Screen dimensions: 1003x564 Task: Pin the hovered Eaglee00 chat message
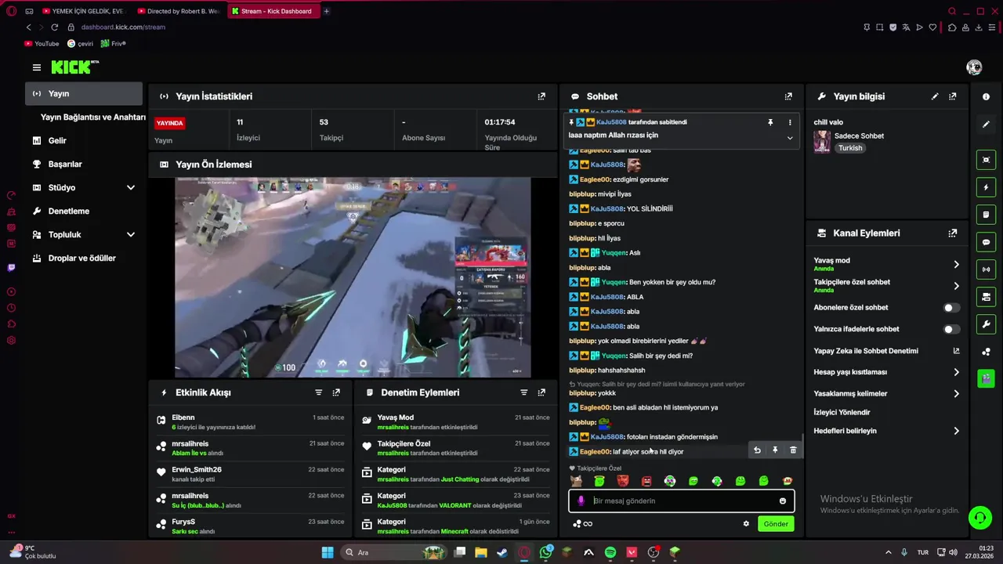[x=775, y=450]
